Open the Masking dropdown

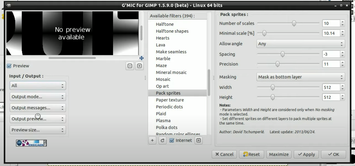tap(301, 77)
